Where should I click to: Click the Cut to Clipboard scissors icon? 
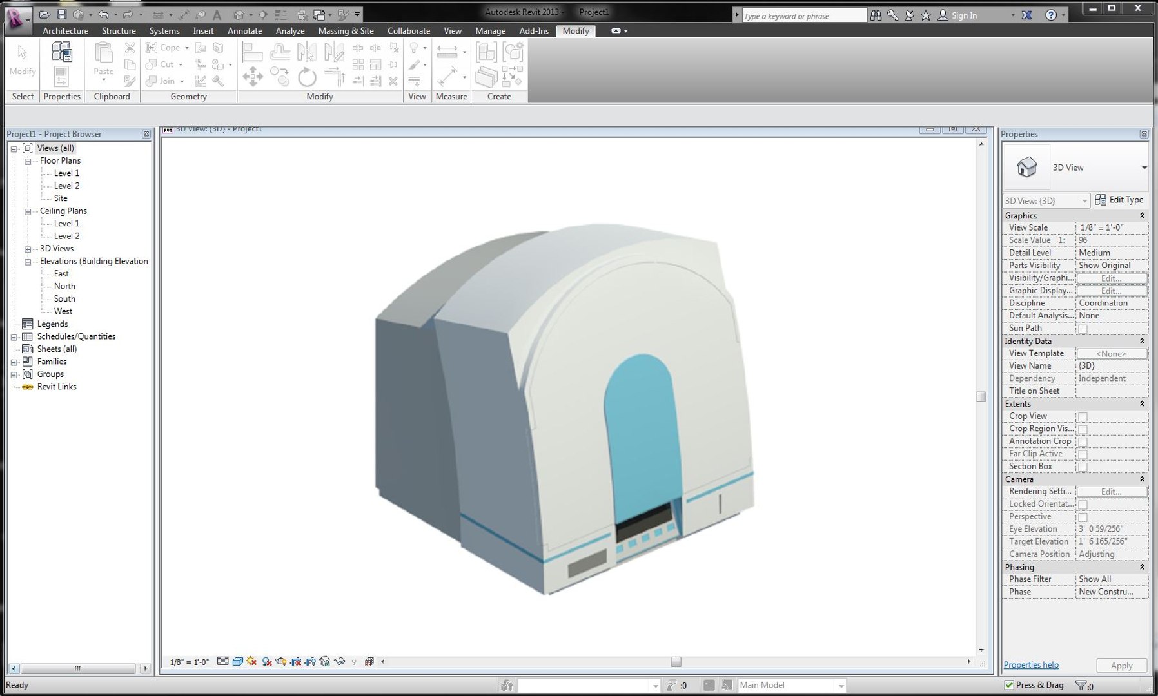click(130, 48)
